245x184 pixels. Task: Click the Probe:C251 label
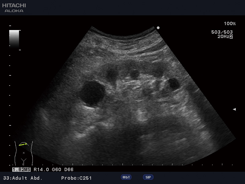[76, 178]
